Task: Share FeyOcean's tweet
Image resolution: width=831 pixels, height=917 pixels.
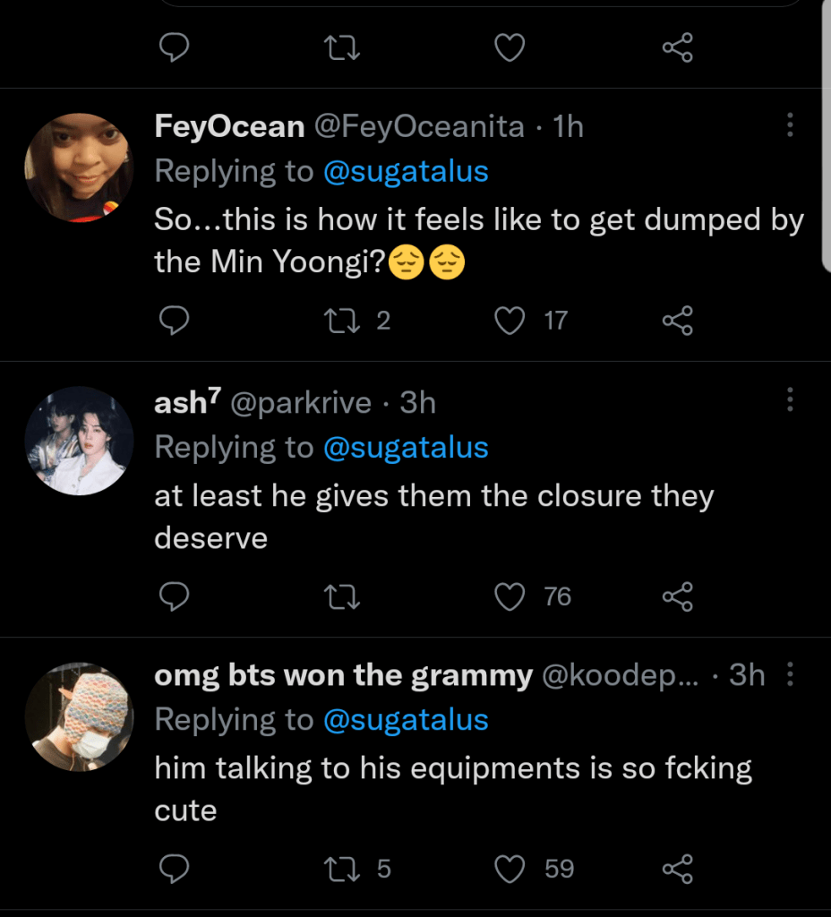Action: (677, 321)
